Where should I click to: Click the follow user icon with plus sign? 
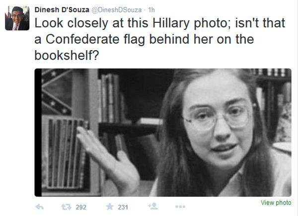click(153, 206)
